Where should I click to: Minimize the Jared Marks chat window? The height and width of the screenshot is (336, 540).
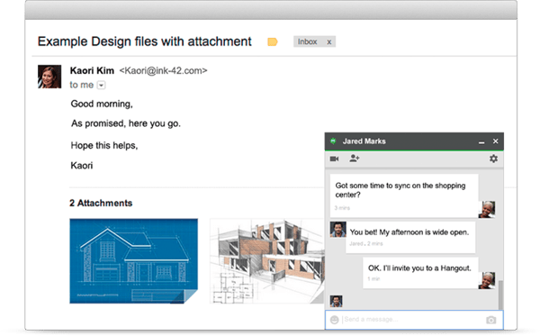coord(481,142)
